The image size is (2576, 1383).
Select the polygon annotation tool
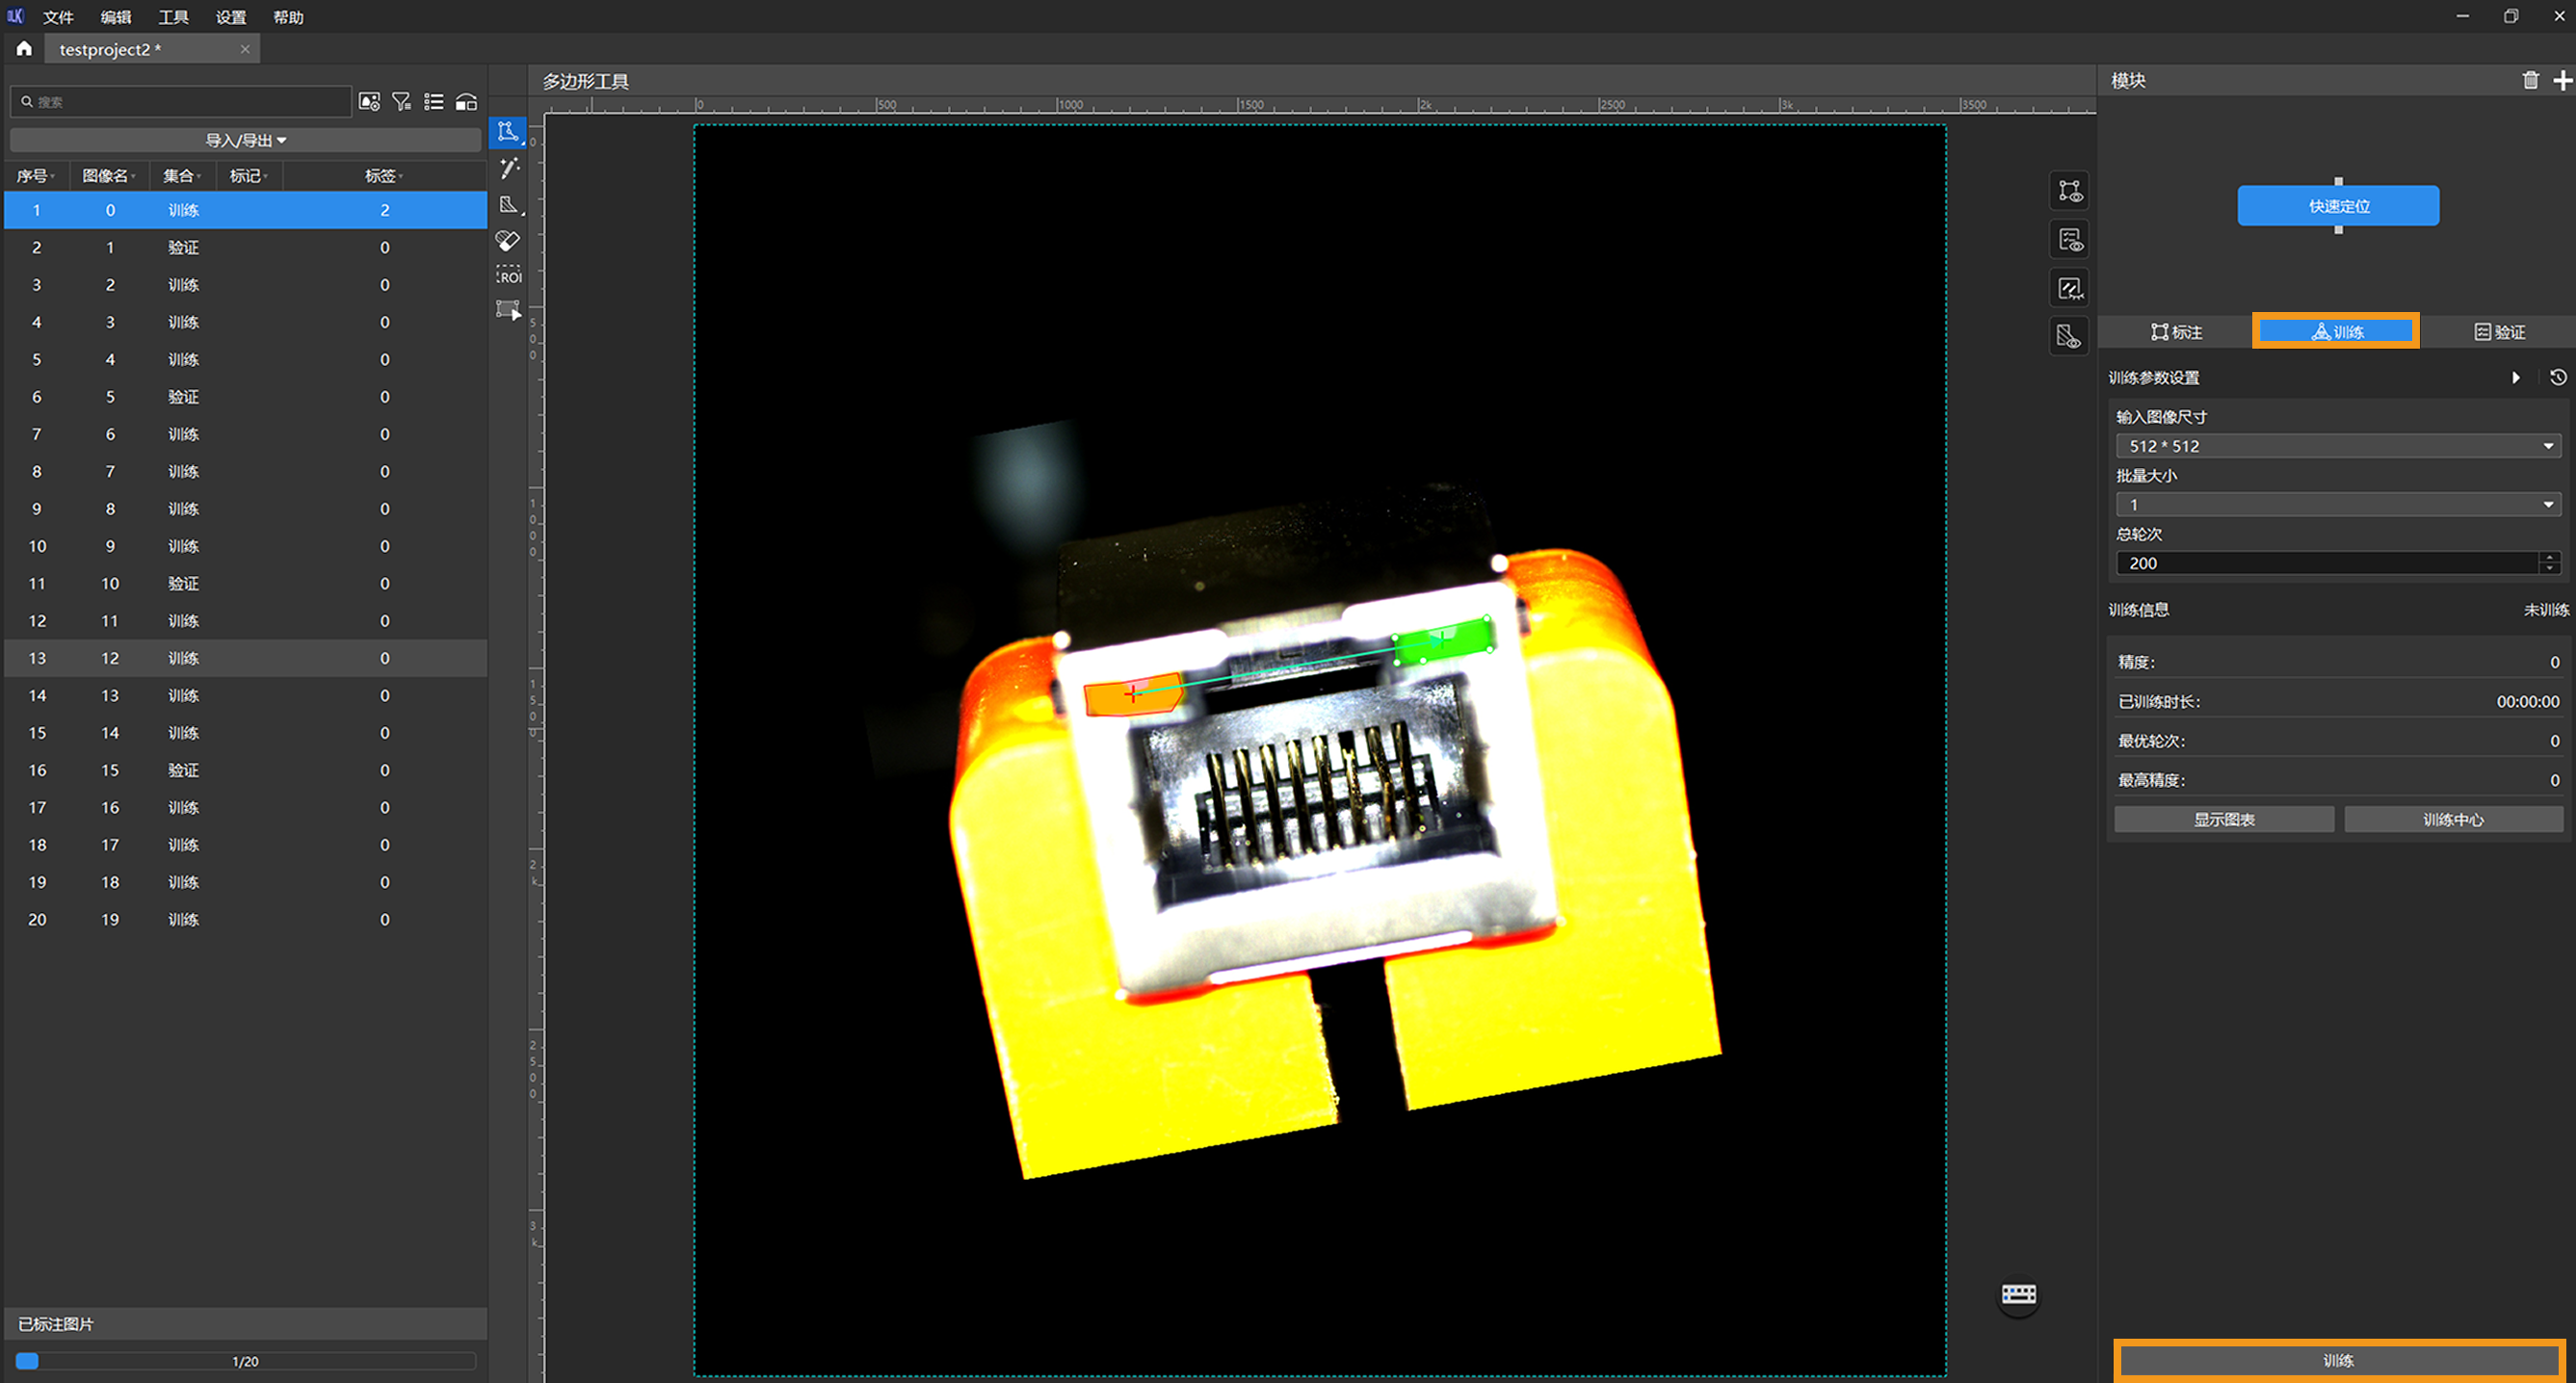[508, 132]
